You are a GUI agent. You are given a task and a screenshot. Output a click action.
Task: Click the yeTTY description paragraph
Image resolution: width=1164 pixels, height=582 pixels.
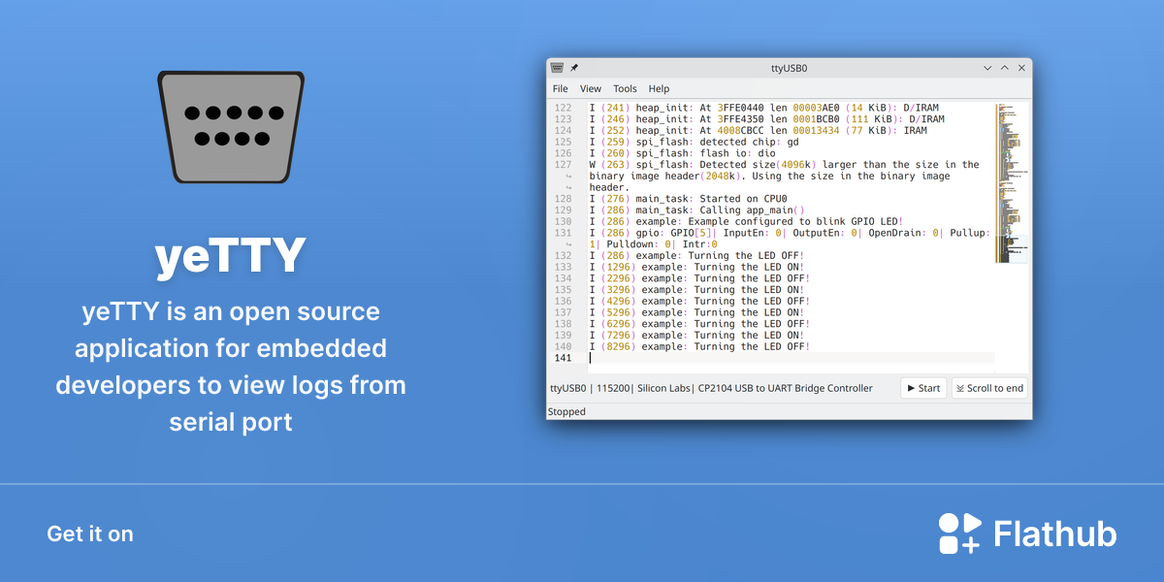click(x=231, y=367)
